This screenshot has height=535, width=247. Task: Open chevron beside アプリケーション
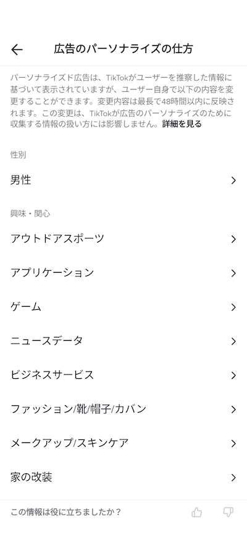click(x=233, y=273)
